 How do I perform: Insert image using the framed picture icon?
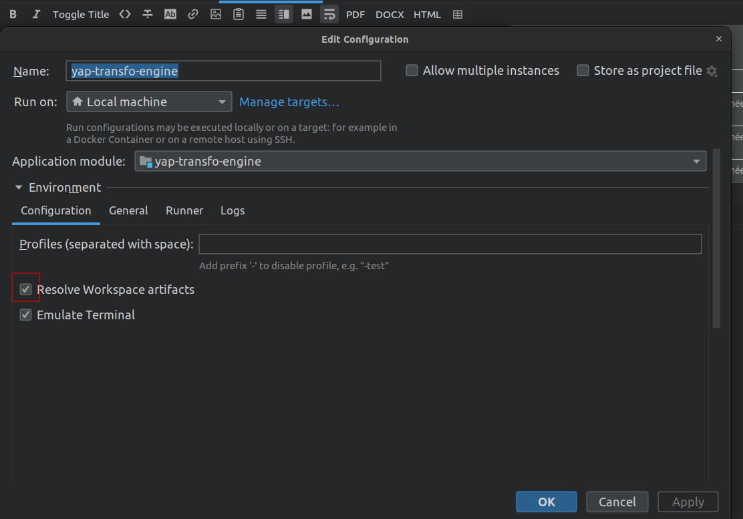(216, 14)
